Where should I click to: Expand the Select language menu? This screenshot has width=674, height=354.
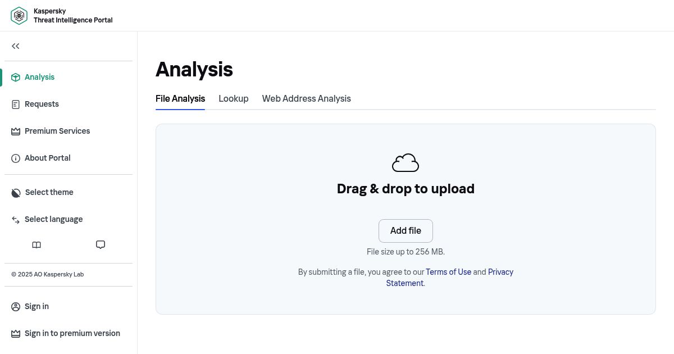pyautogui.click(x=53, y=219)
